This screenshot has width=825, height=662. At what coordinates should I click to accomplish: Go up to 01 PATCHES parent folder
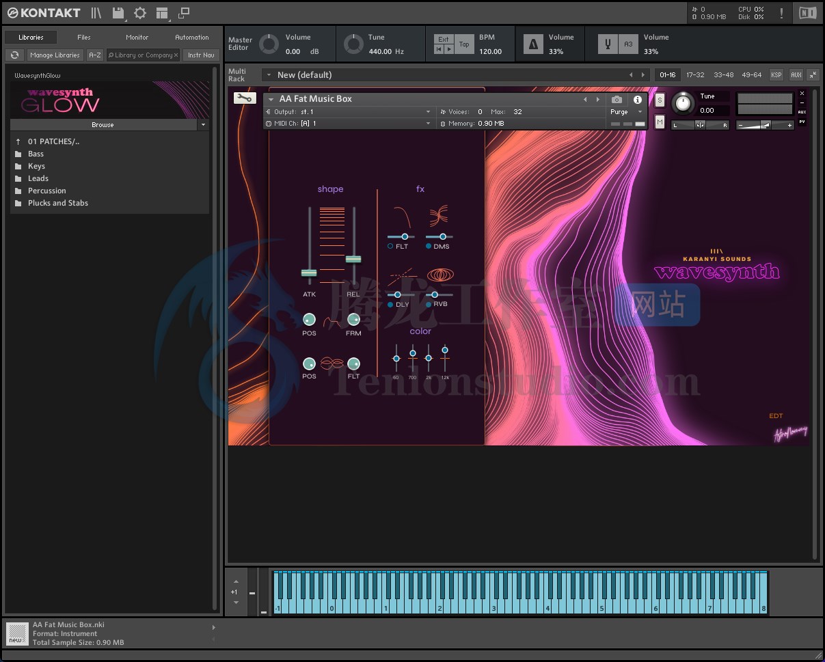[53, 141]
